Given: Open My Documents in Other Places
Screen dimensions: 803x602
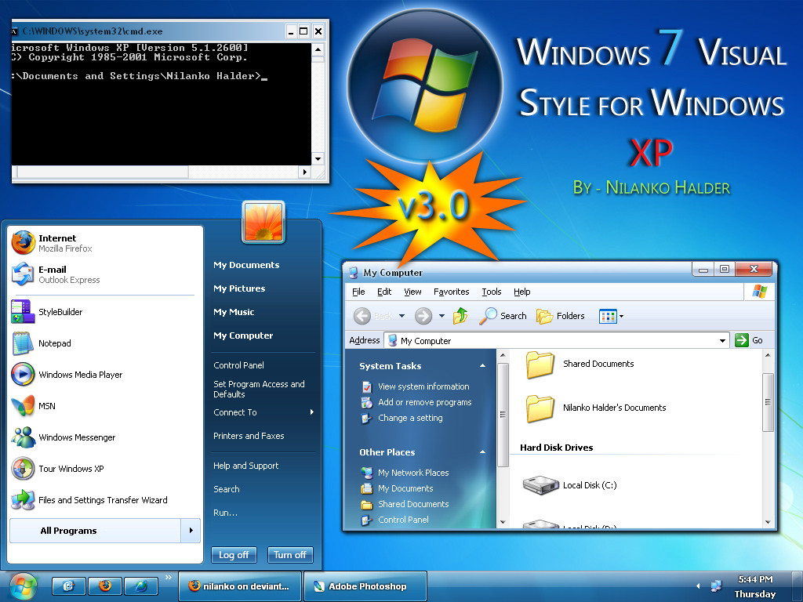Looking at the screenshot, I should click(405, 488).
